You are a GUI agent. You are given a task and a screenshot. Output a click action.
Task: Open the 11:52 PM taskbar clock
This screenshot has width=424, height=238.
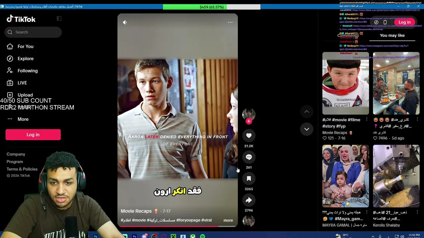414,235
